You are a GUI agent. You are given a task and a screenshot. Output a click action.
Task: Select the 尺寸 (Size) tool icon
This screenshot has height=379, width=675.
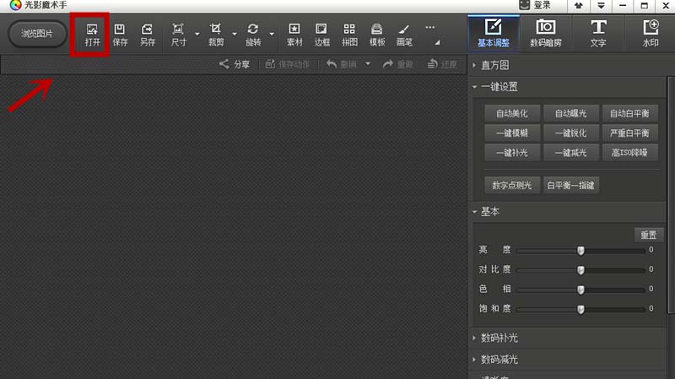click(178, 30)
